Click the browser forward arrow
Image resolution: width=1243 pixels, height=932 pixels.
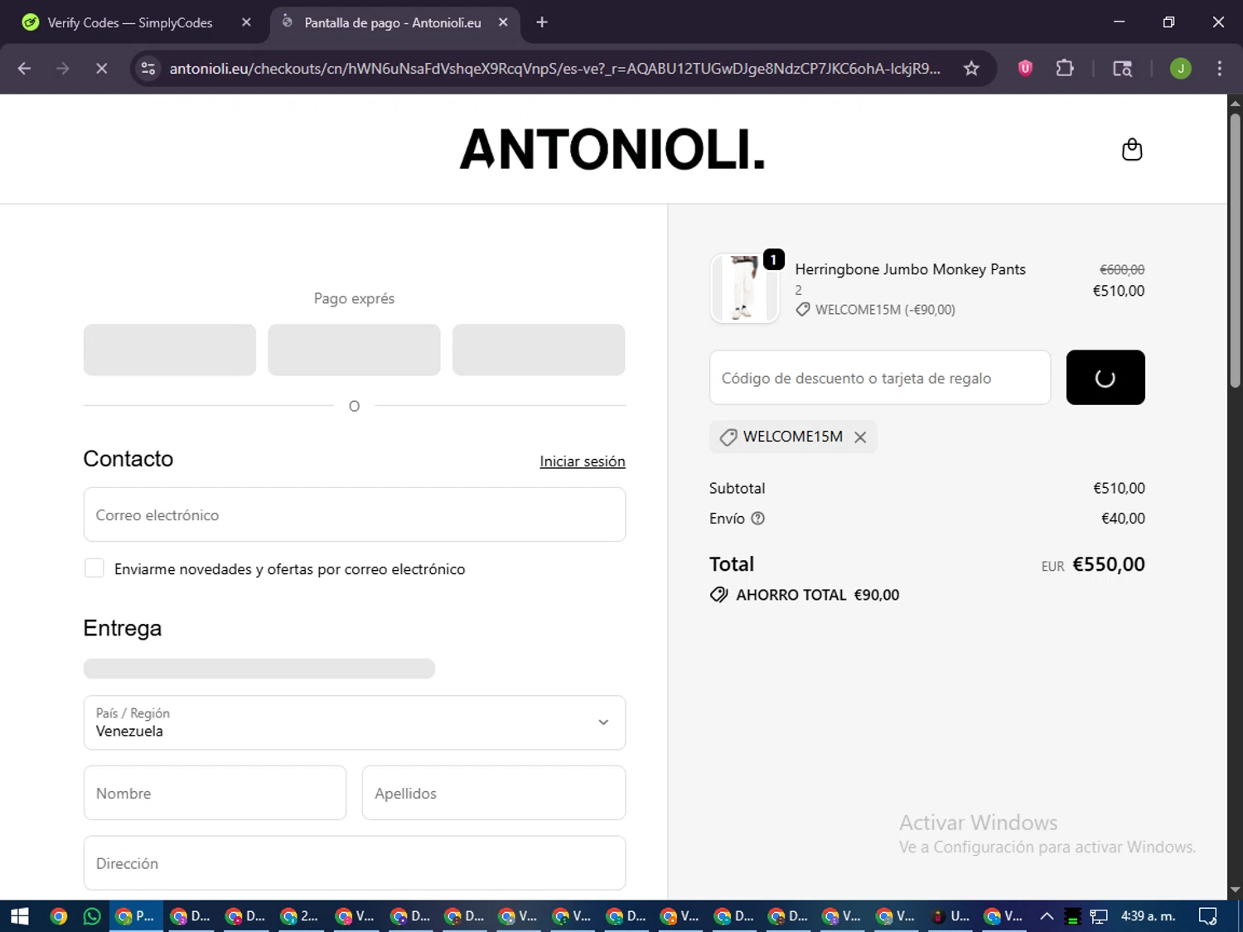62,69
